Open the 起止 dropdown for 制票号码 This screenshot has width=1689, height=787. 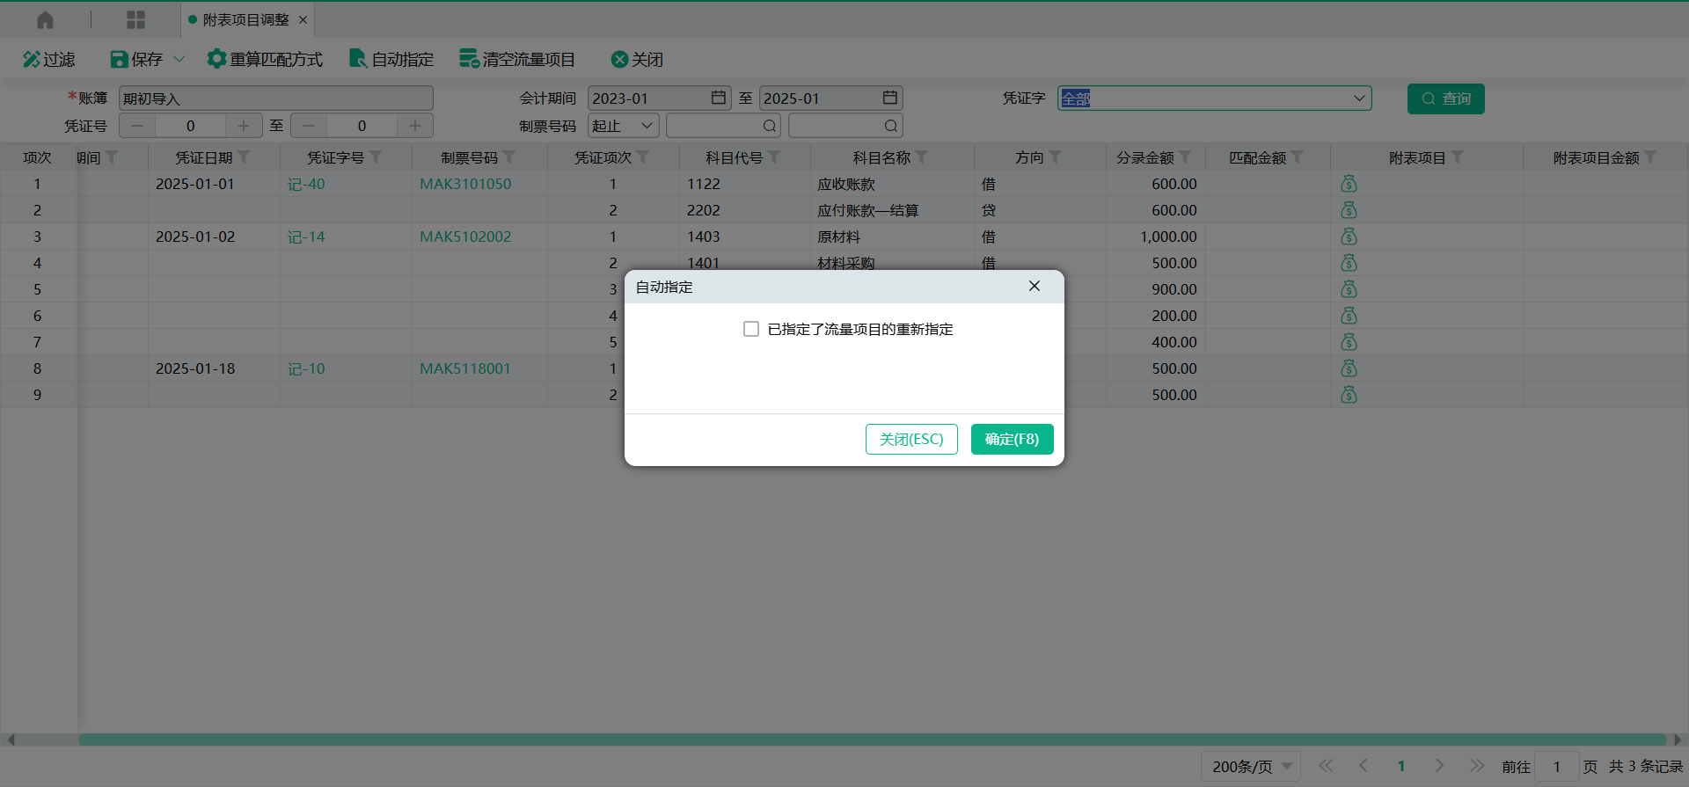(x=623, y=126)
